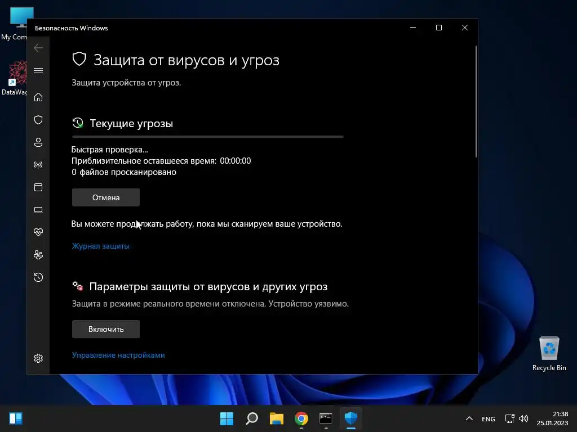Minimize the Безопасность Windows window
The width and height of the screenshot is (577, 432).
[x=413, y=28]
